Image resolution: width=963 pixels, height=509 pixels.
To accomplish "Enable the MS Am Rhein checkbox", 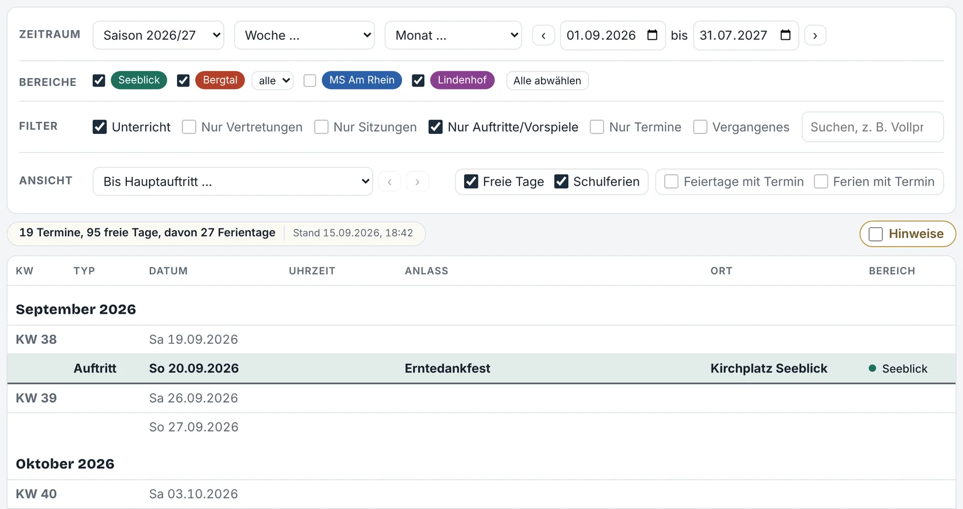I will 310,81.
